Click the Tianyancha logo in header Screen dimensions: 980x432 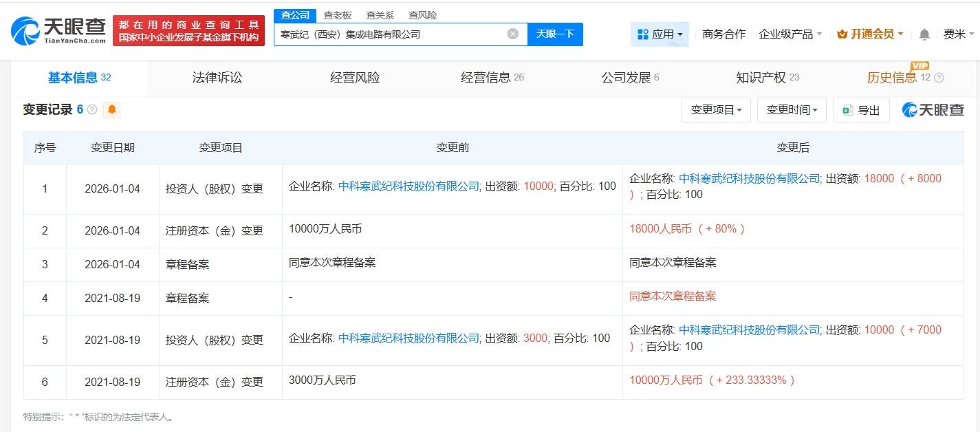point(58,30)
